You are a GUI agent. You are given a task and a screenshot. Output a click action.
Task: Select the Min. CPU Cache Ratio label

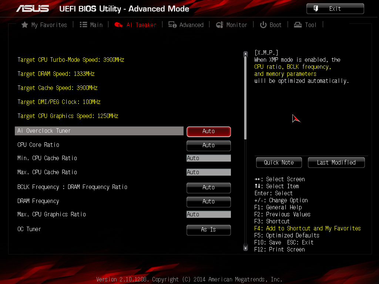47,158
